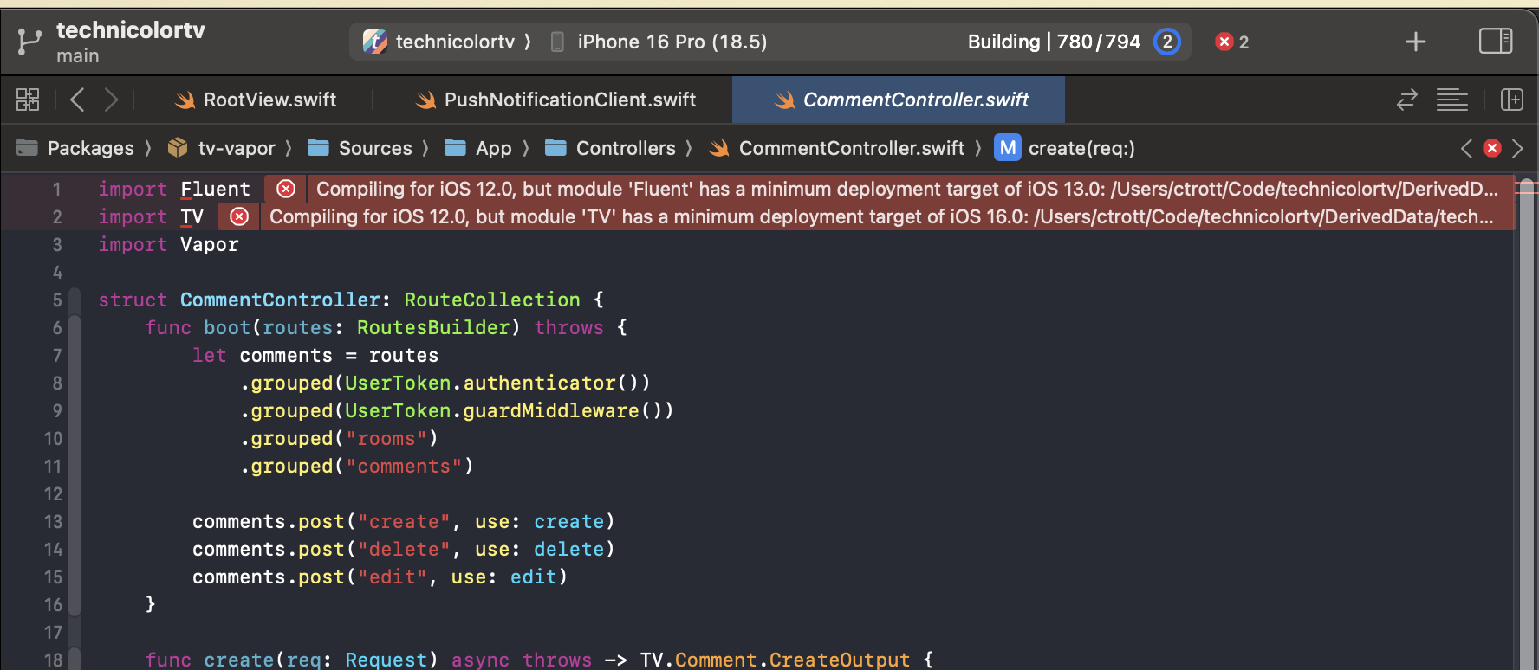This screenshot has height=670, width=1539.
Task: Click the main branch name label
Action: (x=78, y=56)
